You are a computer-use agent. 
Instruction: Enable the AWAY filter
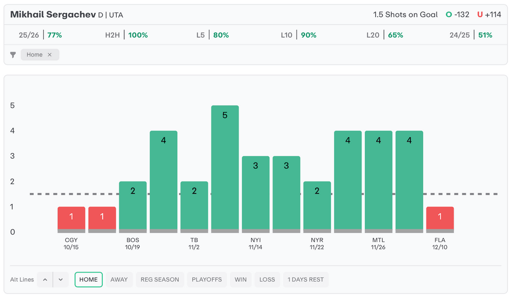click(x=119, y=279)
